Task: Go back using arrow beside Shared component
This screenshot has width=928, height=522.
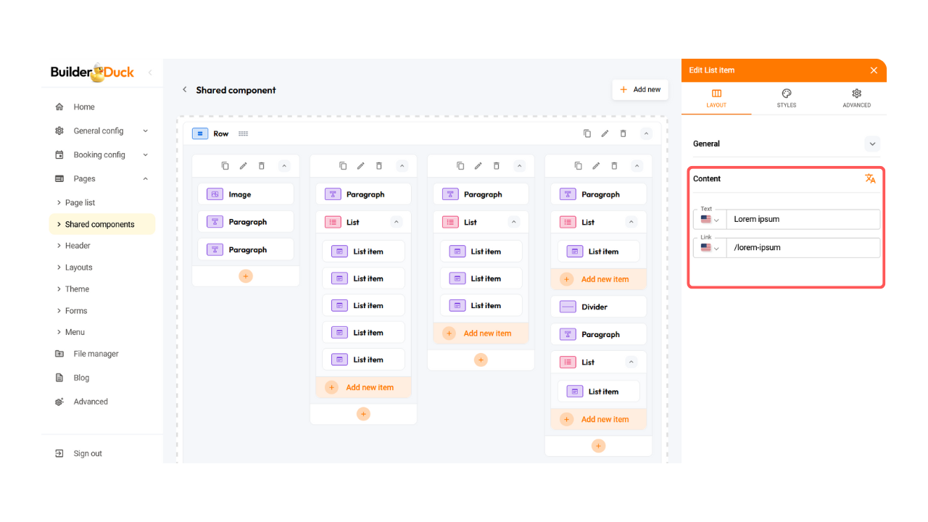Action: point(184,90)
